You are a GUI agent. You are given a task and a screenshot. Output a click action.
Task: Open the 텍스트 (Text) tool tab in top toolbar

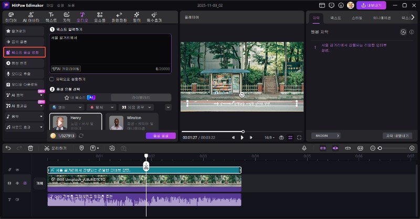point(51,17)
